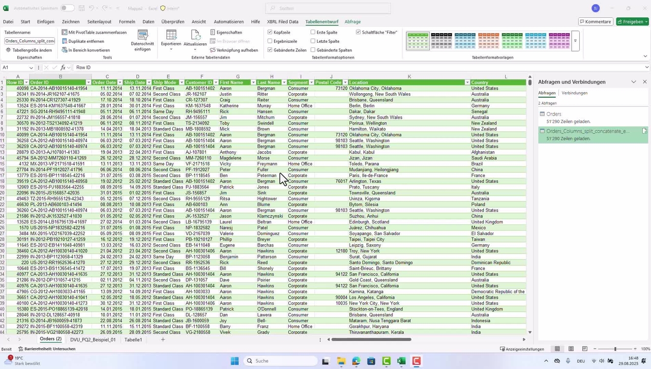Click the Tabellenname input field
Screen dimensions: 651x369
(x=29, y=41)
